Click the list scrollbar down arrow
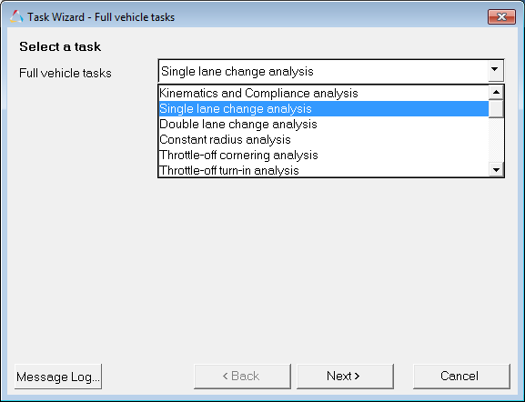Screen dimensions: 525x402 point(496,169)
